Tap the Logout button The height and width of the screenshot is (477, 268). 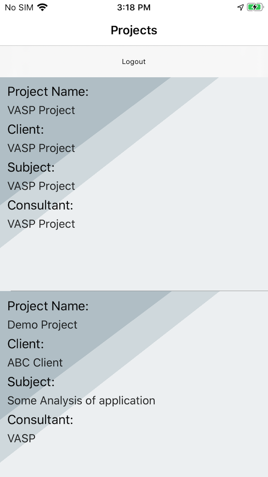point(133,62)
